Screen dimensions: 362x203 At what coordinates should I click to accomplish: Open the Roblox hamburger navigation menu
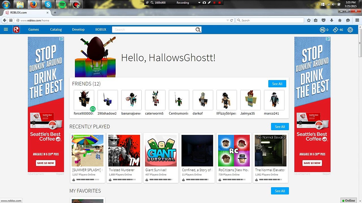point(6,30)
